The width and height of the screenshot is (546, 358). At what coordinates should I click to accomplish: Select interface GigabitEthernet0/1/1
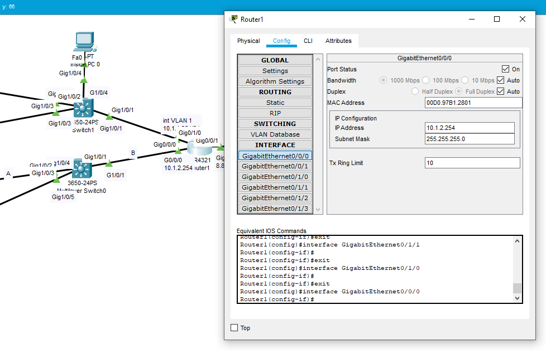[x=275, y=187]
